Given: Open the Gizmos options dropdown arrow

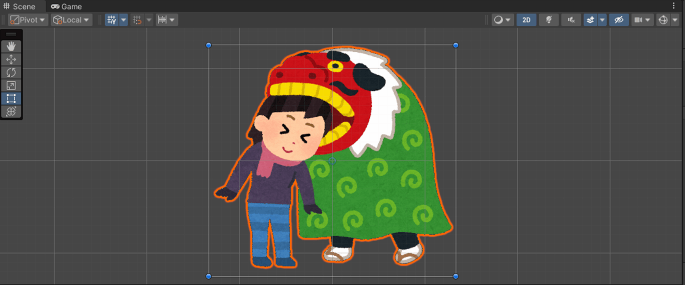Looking at the screenshot, I should [675, 20].
